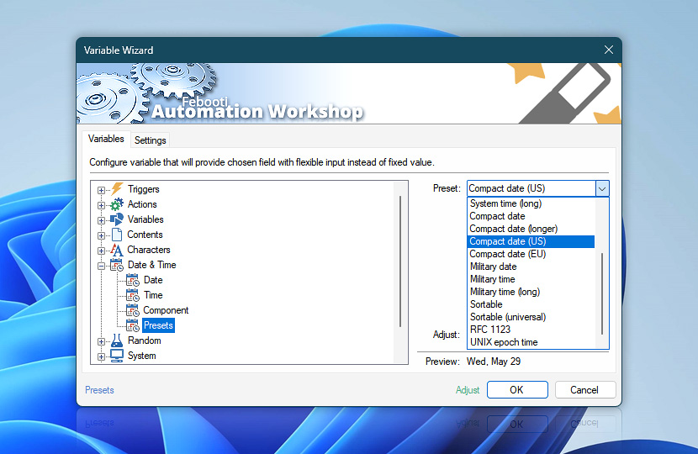The image size is (698, 454).
Task: Click the Characters letter A icon
Action: pyautogui.click(x=117, y=250)
